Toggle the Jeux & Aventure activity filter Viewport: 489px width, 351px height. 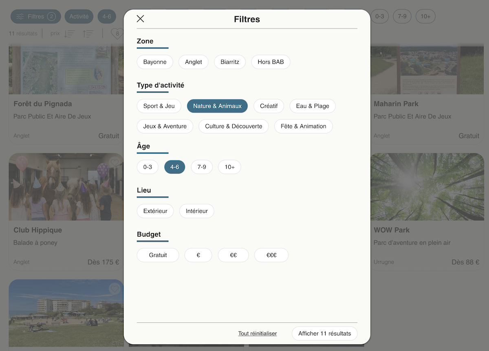tap(165, 126)
